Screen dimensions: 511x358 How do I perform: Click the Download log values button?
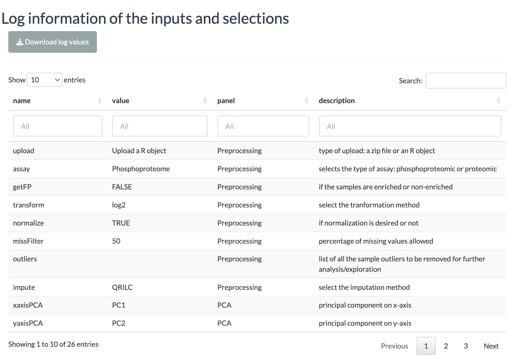52,42
